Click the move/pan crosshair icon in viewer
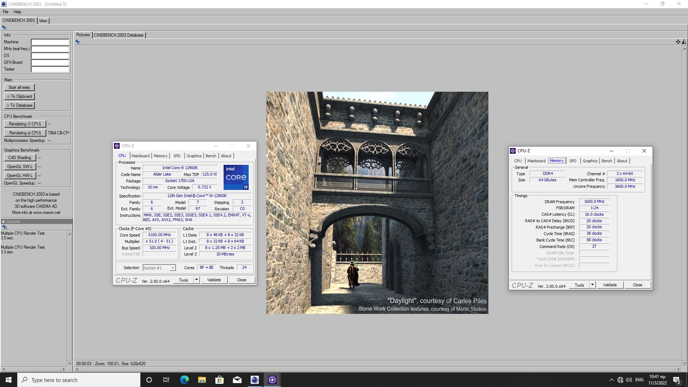 [x=678, y=42]
